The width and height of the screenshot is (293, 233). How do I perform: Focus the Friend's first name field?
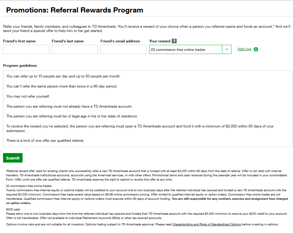point(26,49)
